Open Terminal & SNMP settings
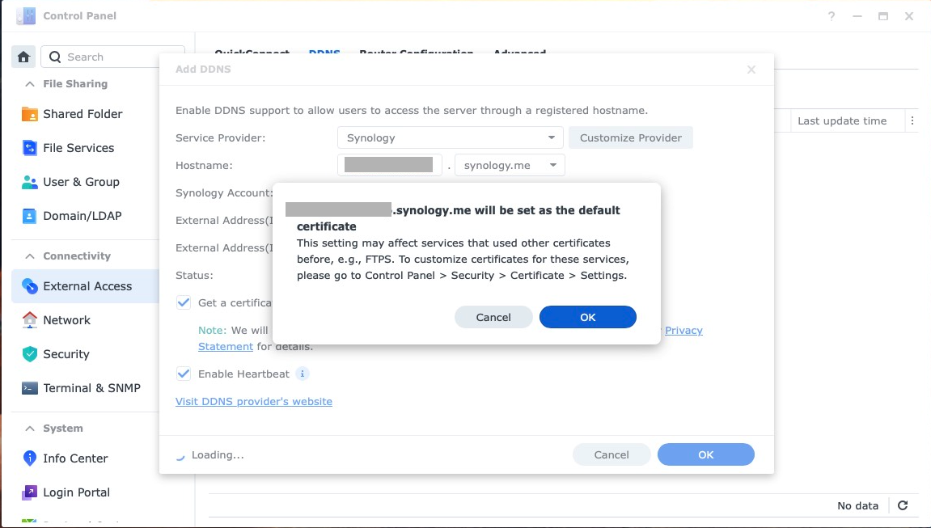The height and width of the screenshot is (528, 931). coord(91,388)
